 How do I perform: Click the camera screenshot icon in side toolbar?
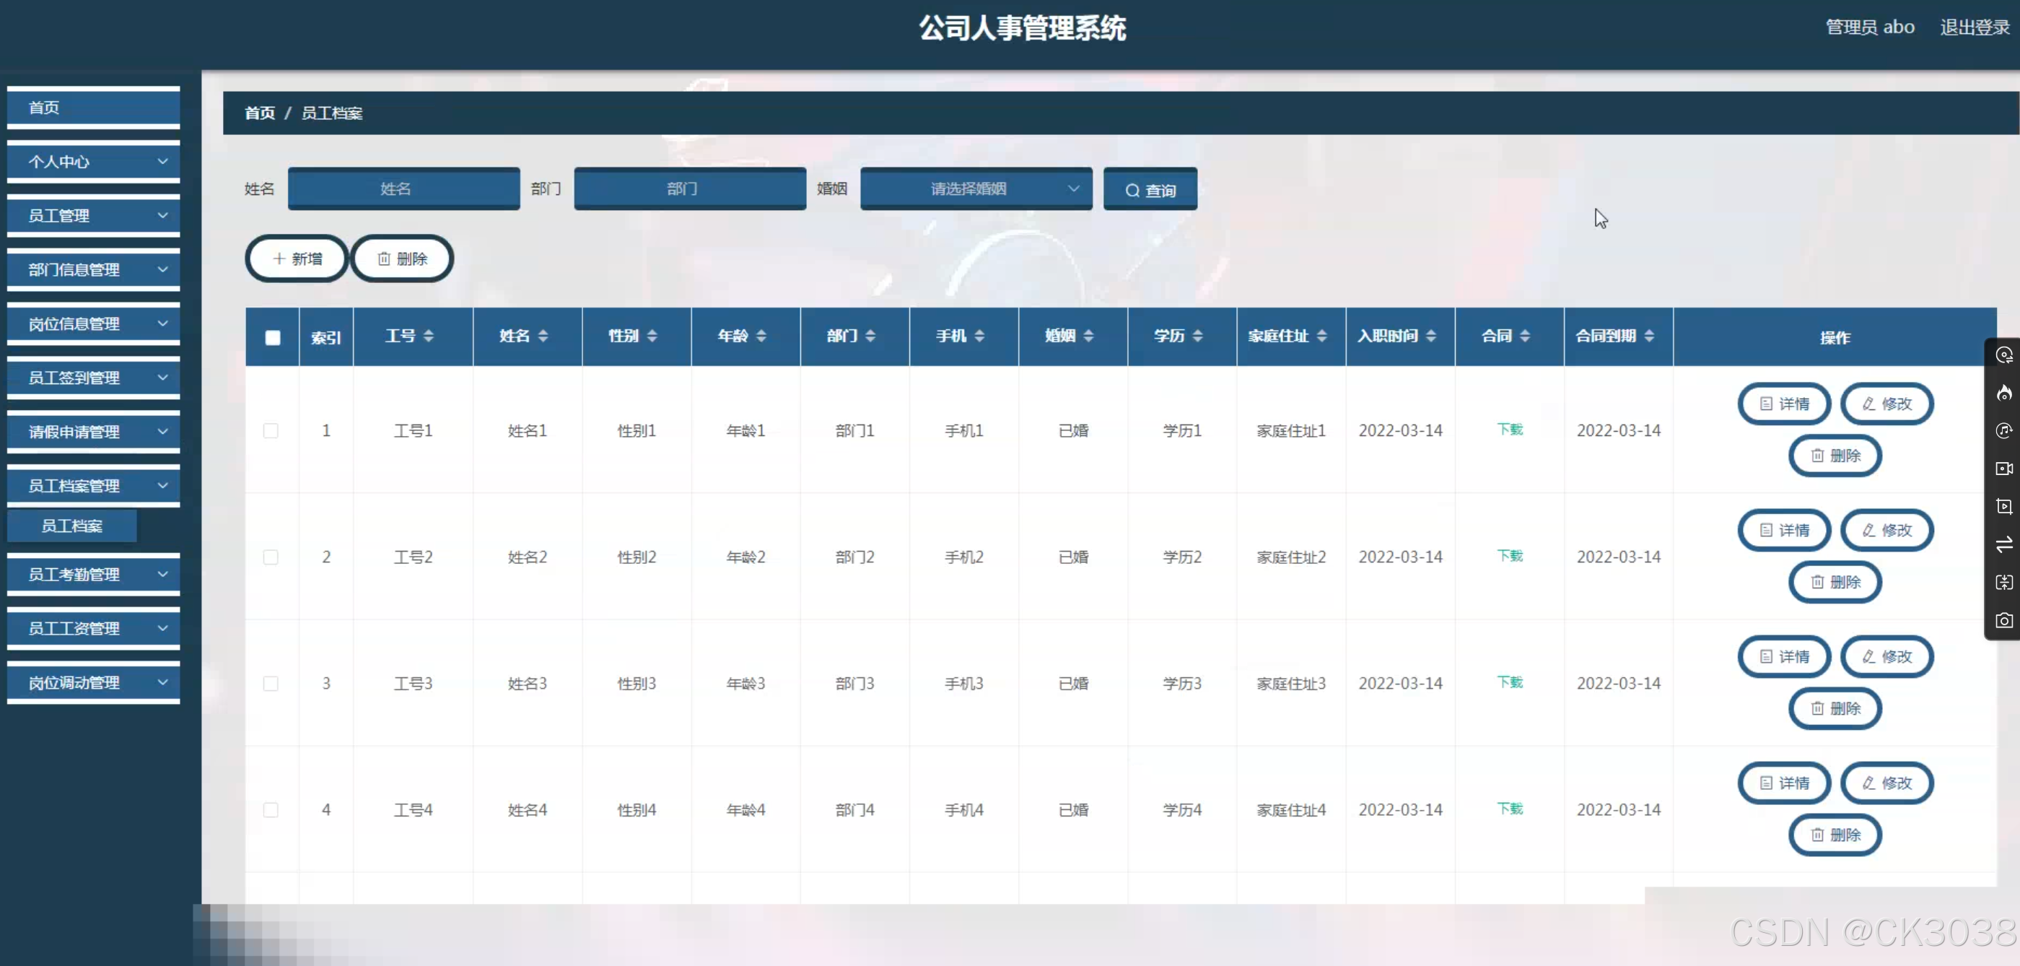pyautogui.click(x=2003, y=621)
